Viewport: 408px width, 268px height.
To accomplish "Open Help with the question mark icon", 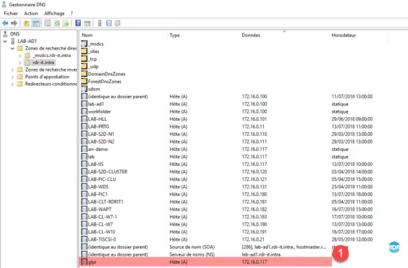I will tap(78, 23).
